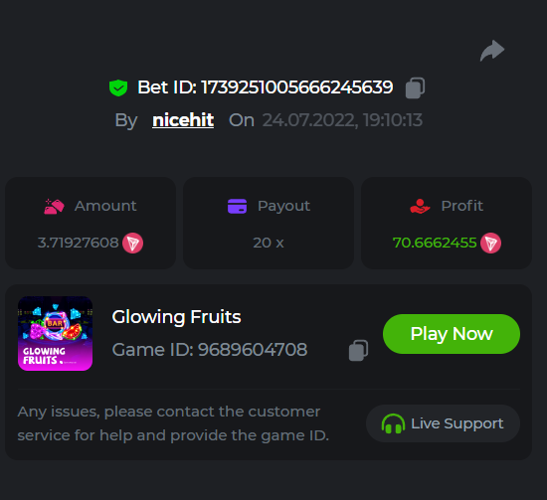Click the share arrow icon
The width and height of the screenshot is (547, 500).
click(x=492, y=51)
